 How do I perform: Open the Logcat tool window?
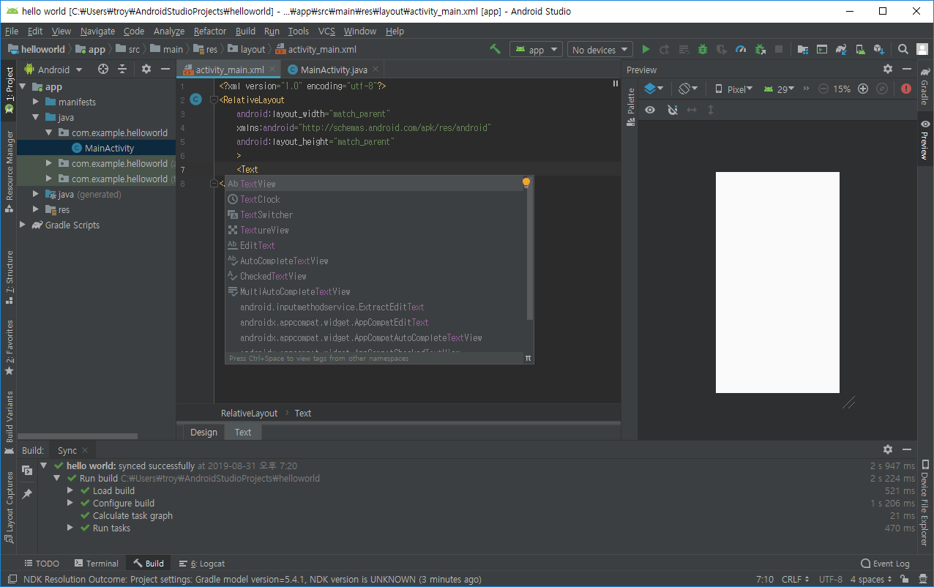(x=202, y=563)
